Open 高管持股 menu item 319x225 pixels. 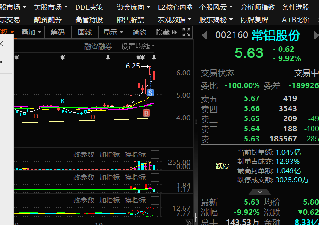pos(89,20)
